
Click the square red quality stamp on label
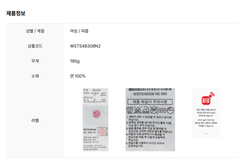102,132
